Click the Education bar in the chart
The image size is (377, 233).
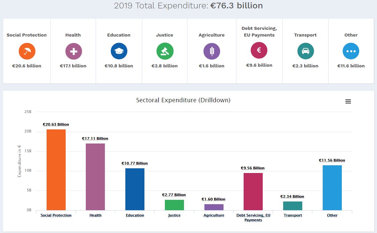135,189
